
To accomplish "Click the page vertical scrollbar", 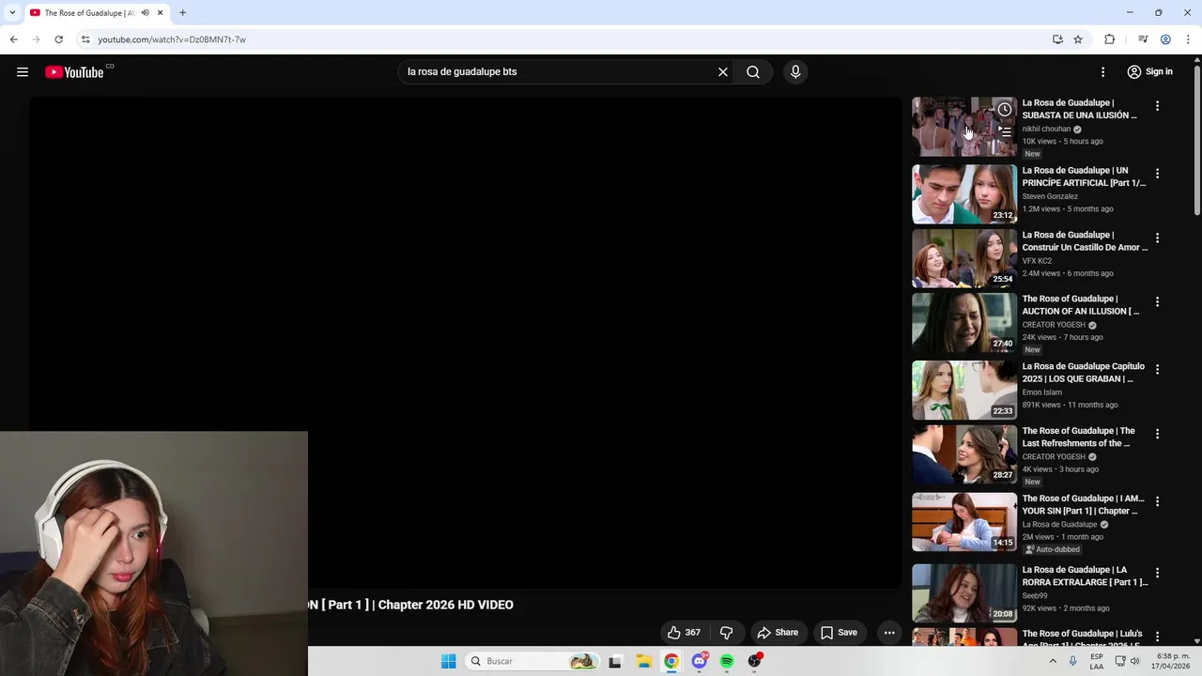I will [1197, 141].
